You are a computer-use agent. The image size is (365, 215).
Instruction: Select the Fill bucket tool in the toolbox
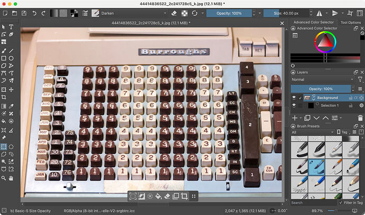coord(4,121)
